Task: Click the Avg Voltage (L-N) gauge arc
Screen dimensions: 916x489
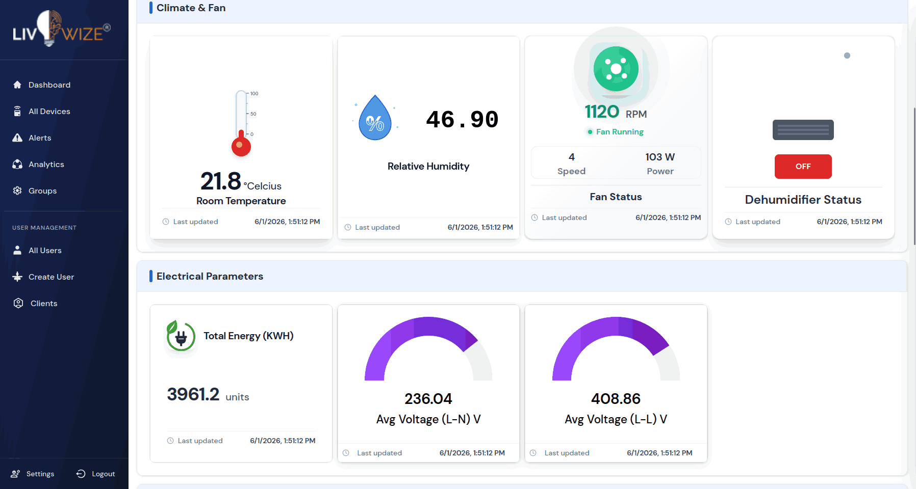Action: click(428, 348)
